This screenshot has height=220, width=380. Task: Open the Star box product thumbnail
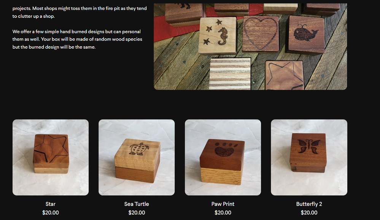[x=51, y=157]
